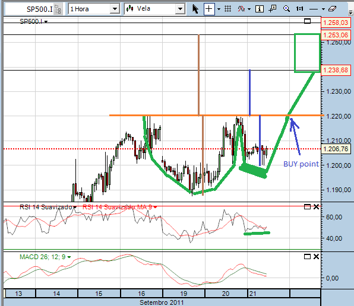Click the 1.258,03 price label
The height and width of the screenshot is (306, 354).
coord(336,23)
